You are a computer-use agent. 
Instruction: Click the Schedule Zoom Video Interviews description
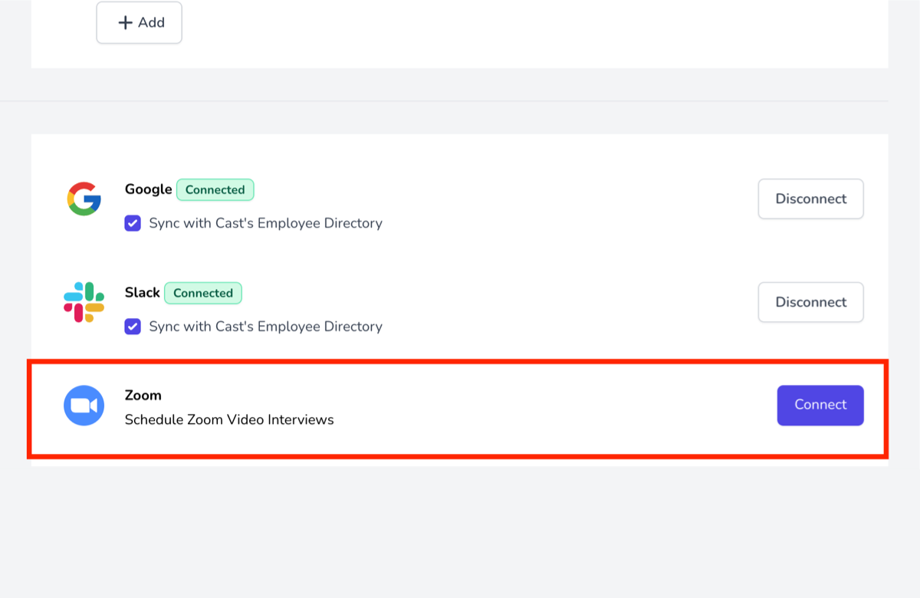pos(229,420)
